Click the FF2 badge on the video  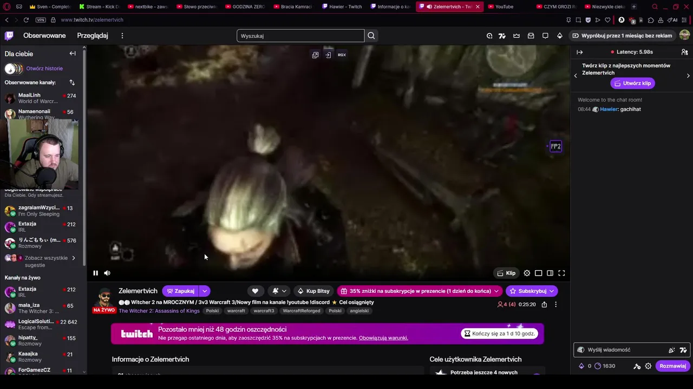point(556,146)
